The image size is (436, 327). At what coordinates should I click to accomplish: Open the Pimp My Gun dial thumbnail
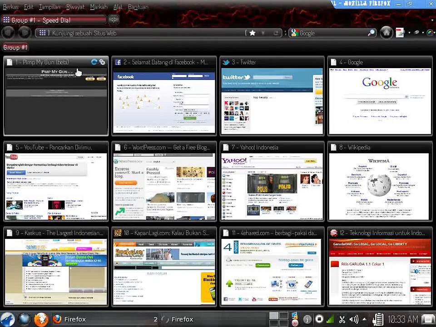coord(56,101)
